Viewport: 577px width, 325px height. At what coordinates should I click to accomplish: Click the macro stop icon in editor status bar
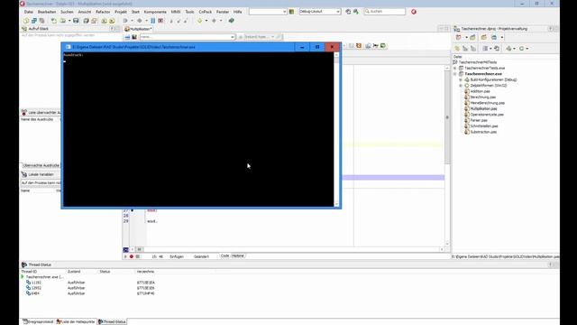pos(138,256)
